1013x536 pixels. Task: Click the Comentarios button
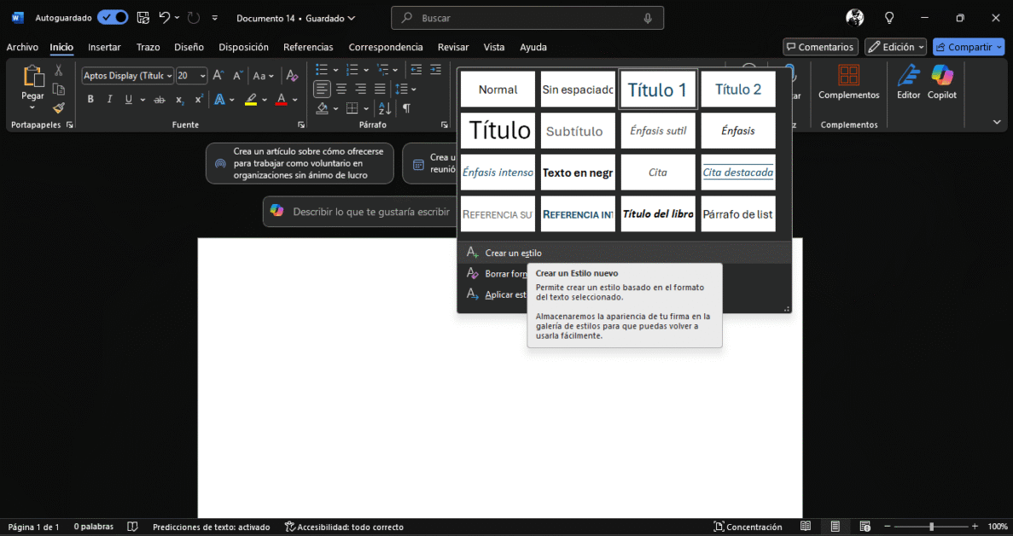(x=819, y=47)
